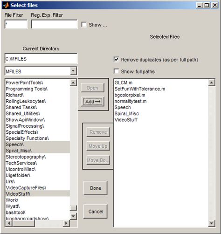Click the directory list scroll-down arrow
The width and height of the screenshot is (221, 234).
73,216
